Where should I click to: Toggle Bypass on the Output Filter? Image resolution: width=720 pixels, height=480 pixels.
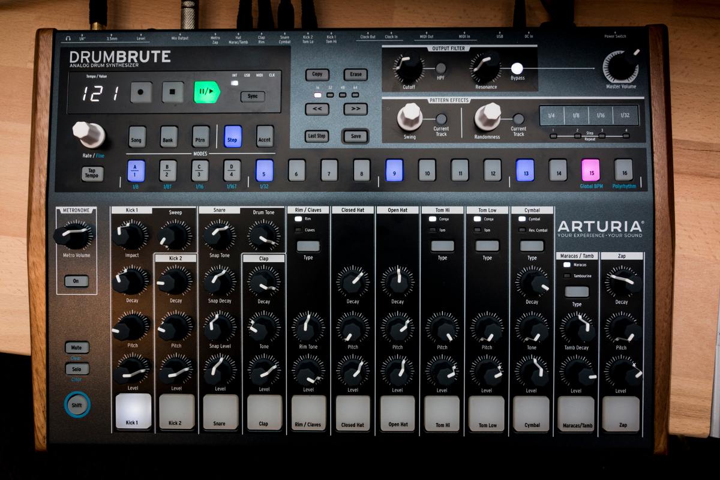coord(517,69)
